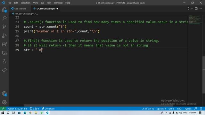Open the Help menu
The width and height of the screenshot is (205, 115).
68,3
